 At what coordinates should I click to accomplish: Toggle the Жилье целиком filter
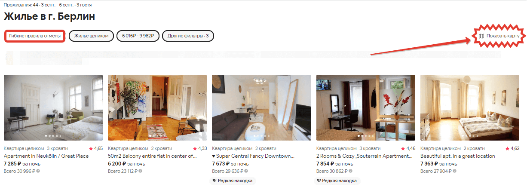coord(91,36)
